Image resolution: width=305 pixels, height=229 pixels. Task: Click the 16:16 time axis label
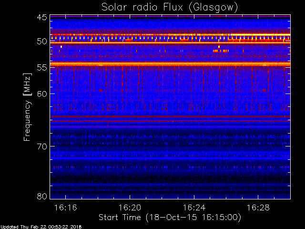point(66,208)
